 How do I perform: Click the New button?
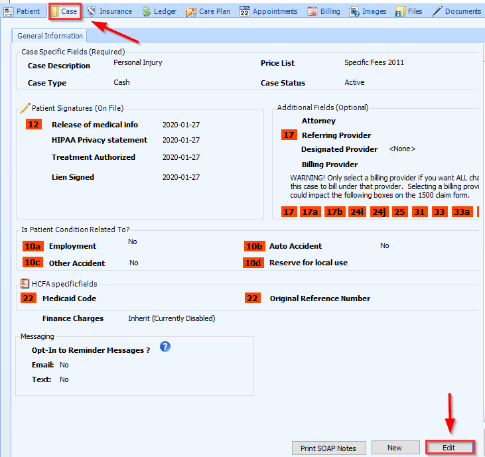click(x=395, y=448)
